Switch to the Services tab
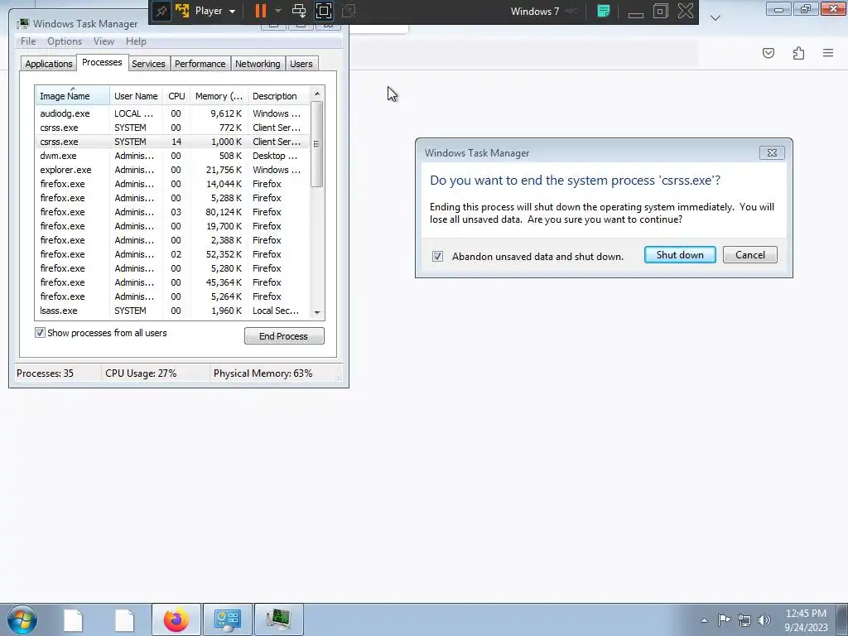This screenshot has width=848, height=636. [148, 64]
